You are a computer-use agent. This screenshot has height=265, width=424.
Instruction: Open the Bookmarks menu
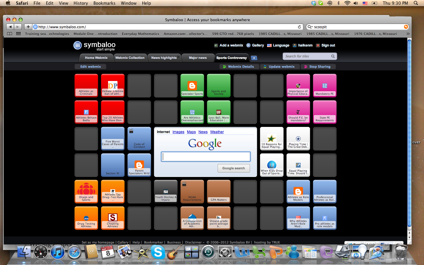(x=104, y=3)
